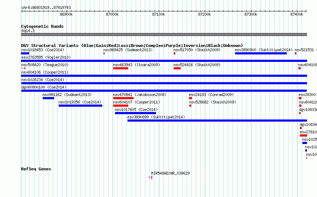
Task: Open the nsv604107 (Cooper2011) red loss bar
Action: (121, 106)
